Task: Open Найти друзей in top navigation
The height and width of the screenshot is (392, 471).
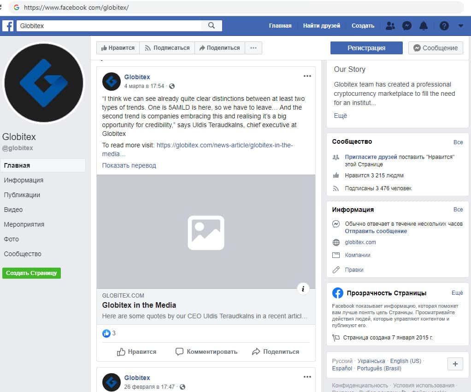Action: [x=321, y=26]
